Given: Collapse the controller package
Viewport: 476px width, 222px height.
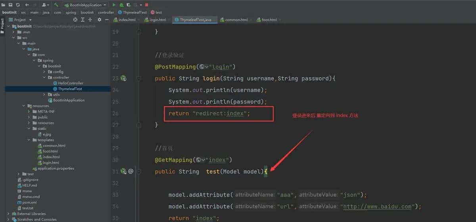Looking at the screenshot, I should (44, 77).
